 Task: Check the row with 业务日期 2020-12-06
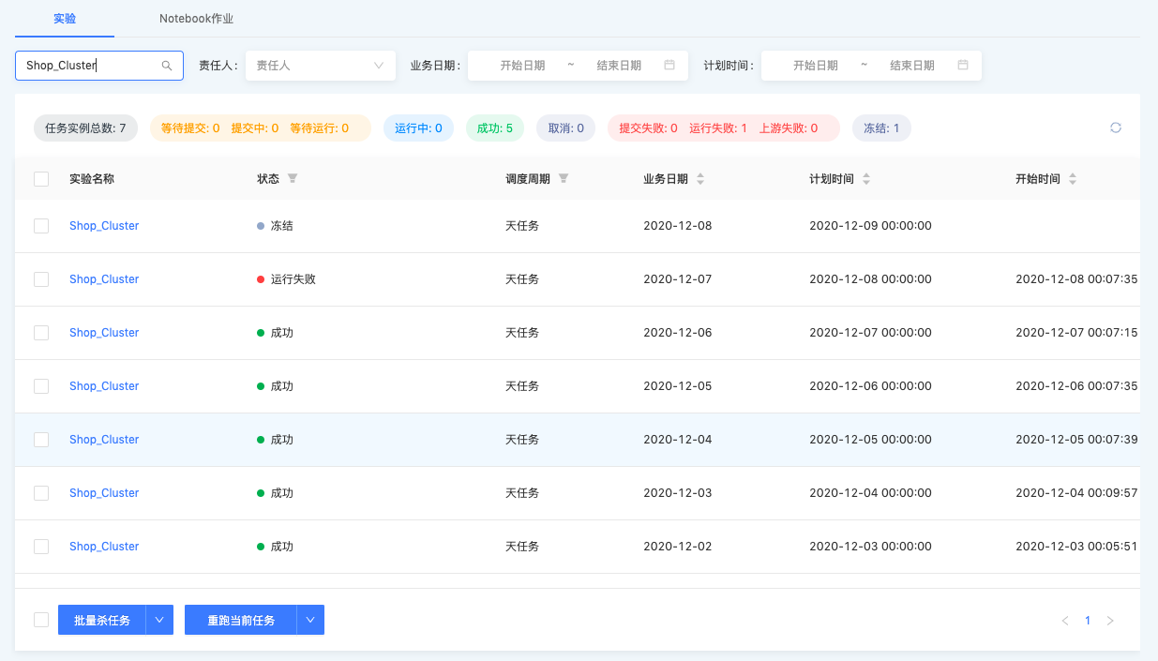(41, 333)
